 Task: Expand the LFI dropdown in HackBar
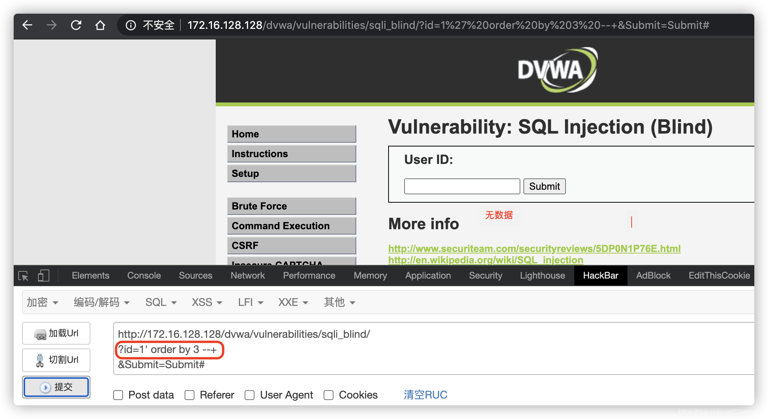(249, 302)
